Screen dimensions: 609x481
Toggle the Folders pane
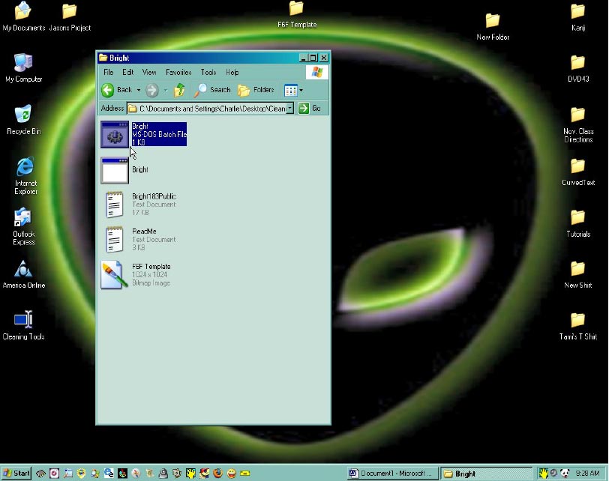pos(256,90)
